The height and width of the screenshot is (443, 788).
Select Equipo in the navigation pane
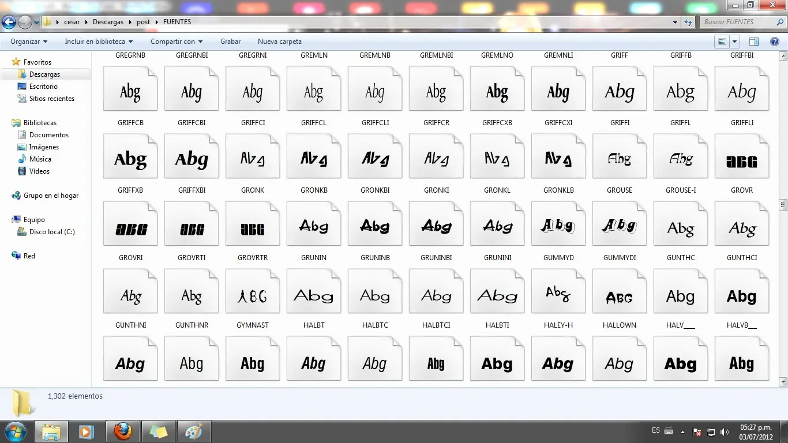[34, 220]
